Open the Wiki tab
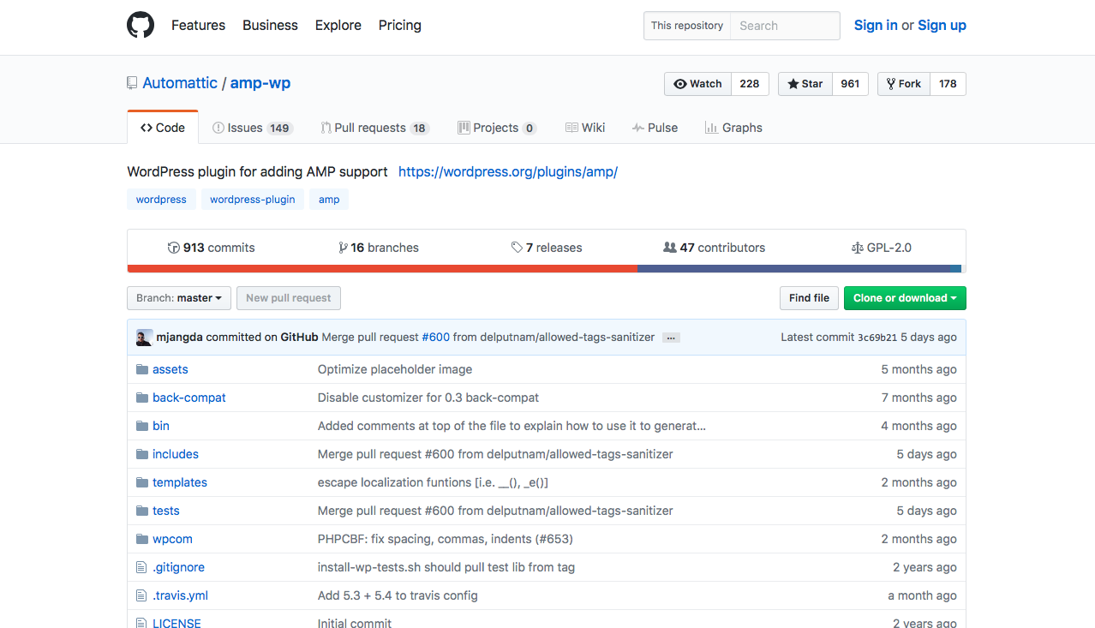This screenshot has width=1095, height=628. [x=585, y=128]
